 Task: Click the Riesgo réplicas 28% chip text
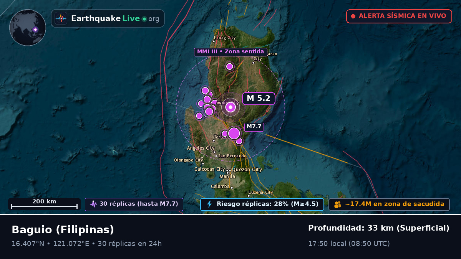[267, 204]
